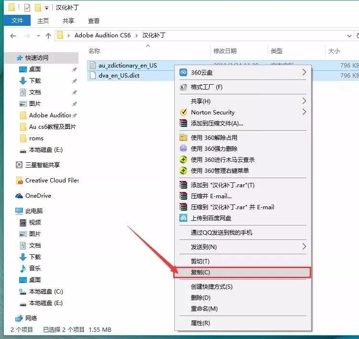This screenshot has width=359, height=339.
Task: Choose 删除(D) from the context menu
Action: (243, 297)
